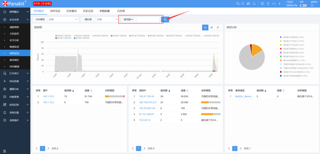Sort 目标IP table by 请求数 arrow

(x=169, y=91)
